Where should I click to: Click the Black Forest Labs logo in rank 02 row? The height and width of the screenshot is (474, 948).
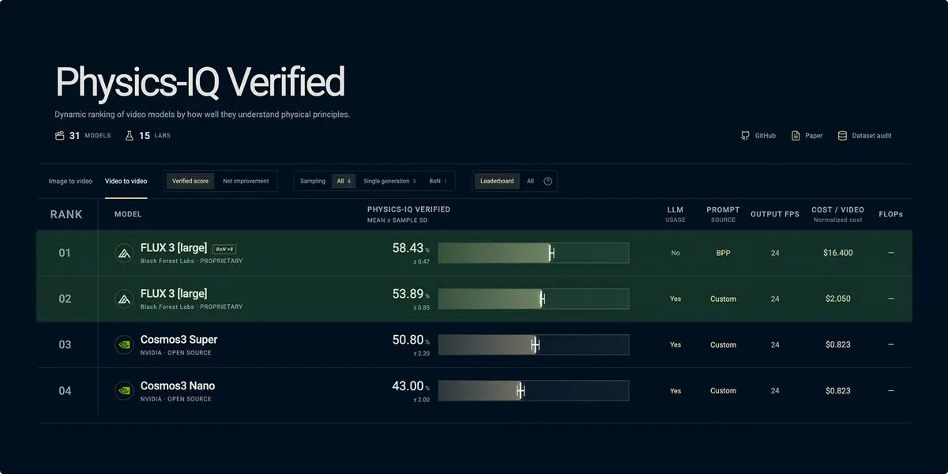tap(124, 299)
